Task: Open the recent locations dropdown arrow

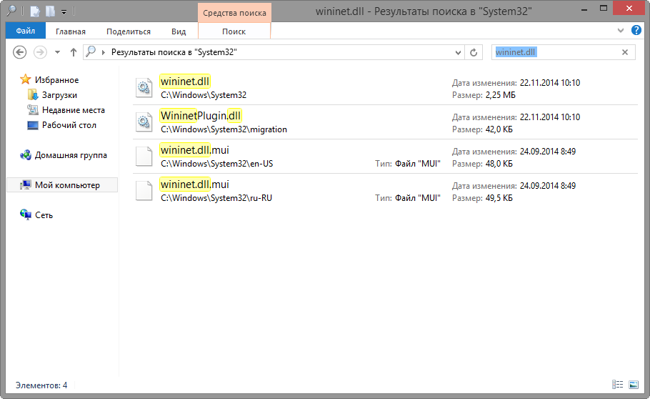Action: click(x=58, y=52)
